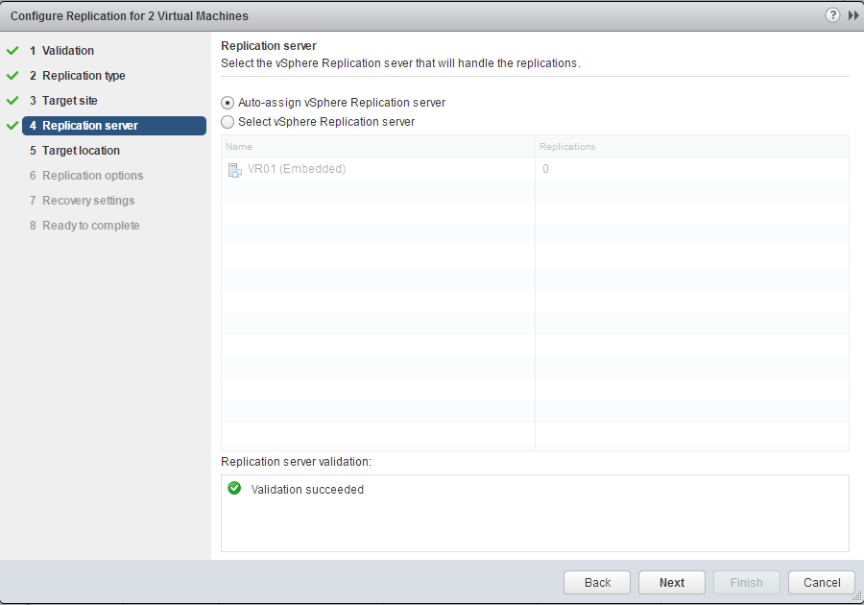Cancel the replication configuration wizard

(x=821, y=583)
